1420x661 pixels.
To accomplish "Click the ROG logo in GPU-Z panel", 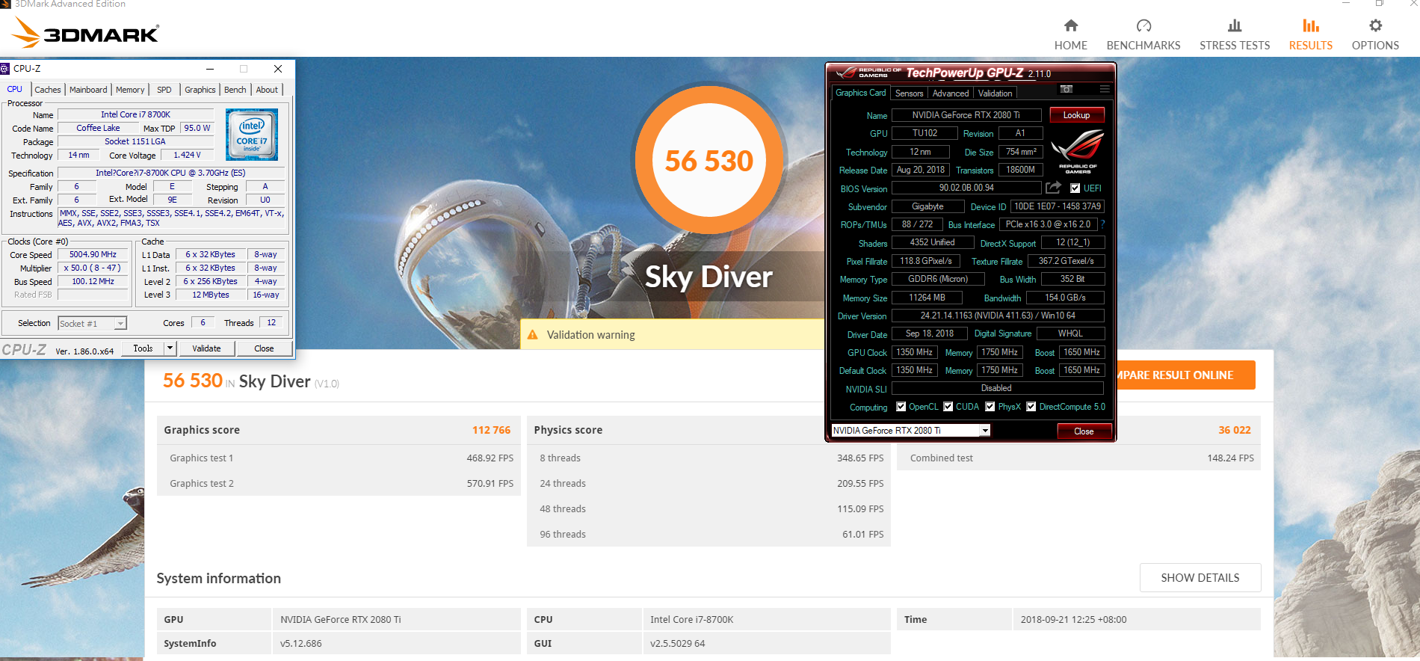I will point(1078,152).
